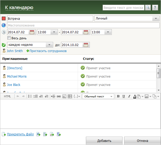Click the insert paragraph arrow icon
The image size is (161, 145).
[x=53, y=96]
